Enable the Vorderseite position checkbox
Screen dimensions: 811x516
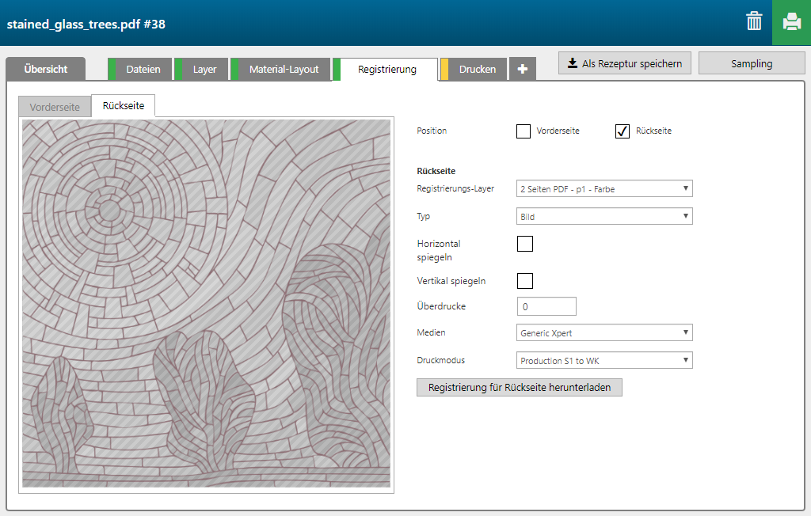(x=524, y=131)
